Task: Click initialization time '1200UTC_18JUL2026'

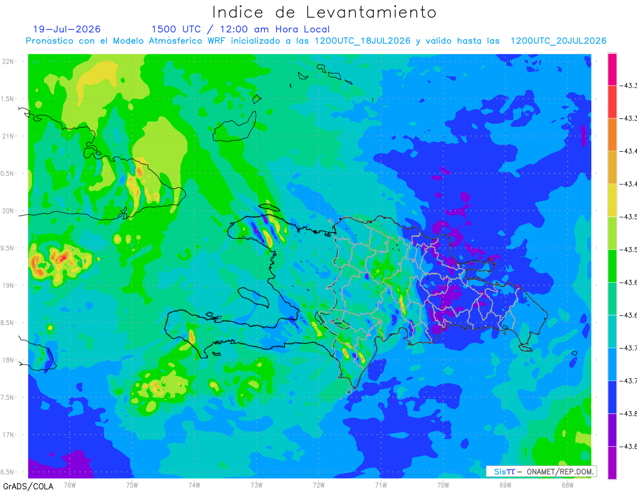Action: click(363, 41)
